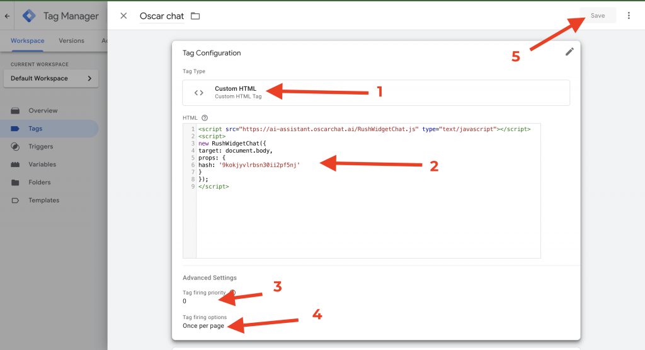Click the Custom HTML code brackets icon
The image size is (645, 350).
coord(199,93)
